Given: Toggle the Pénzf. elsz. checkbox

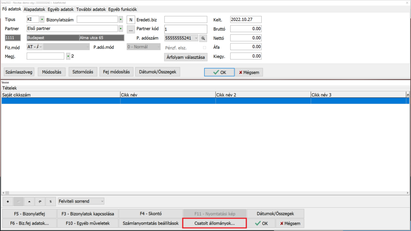Looking at the screenshot, I should pos(204,48).
